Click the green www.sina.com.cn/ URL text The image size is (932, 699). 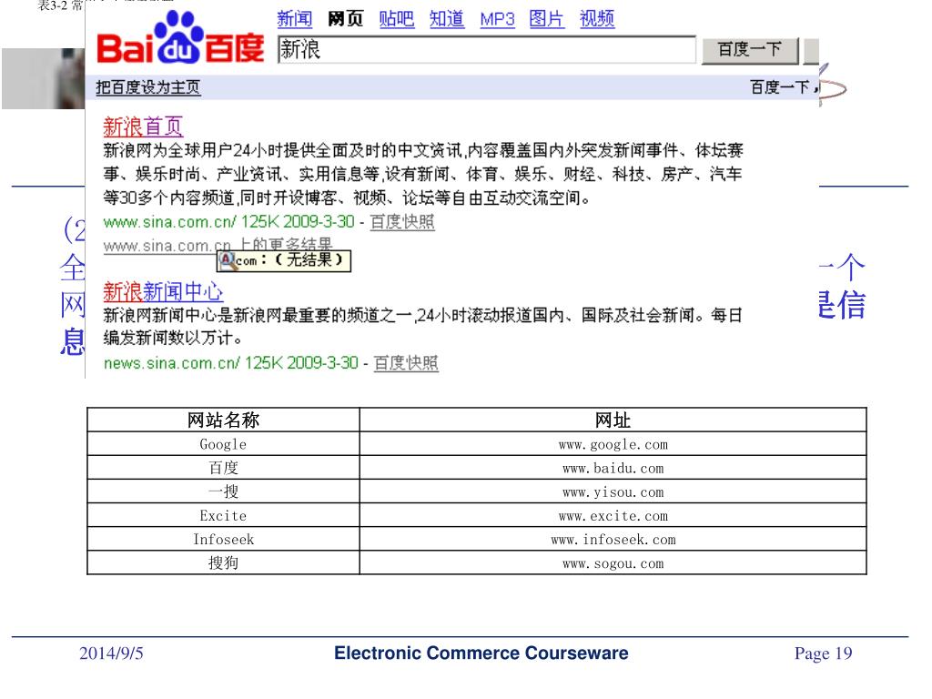click(169, 222)
